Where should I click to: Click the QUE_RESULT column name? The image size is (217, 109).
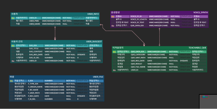point(137,64)
